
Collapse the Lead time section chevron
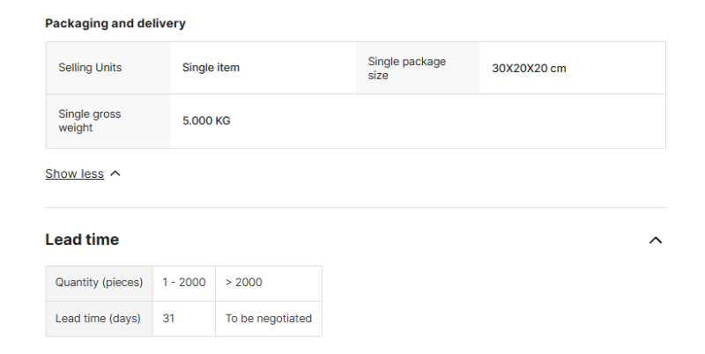pyautogui.click(x=655, y=240)
